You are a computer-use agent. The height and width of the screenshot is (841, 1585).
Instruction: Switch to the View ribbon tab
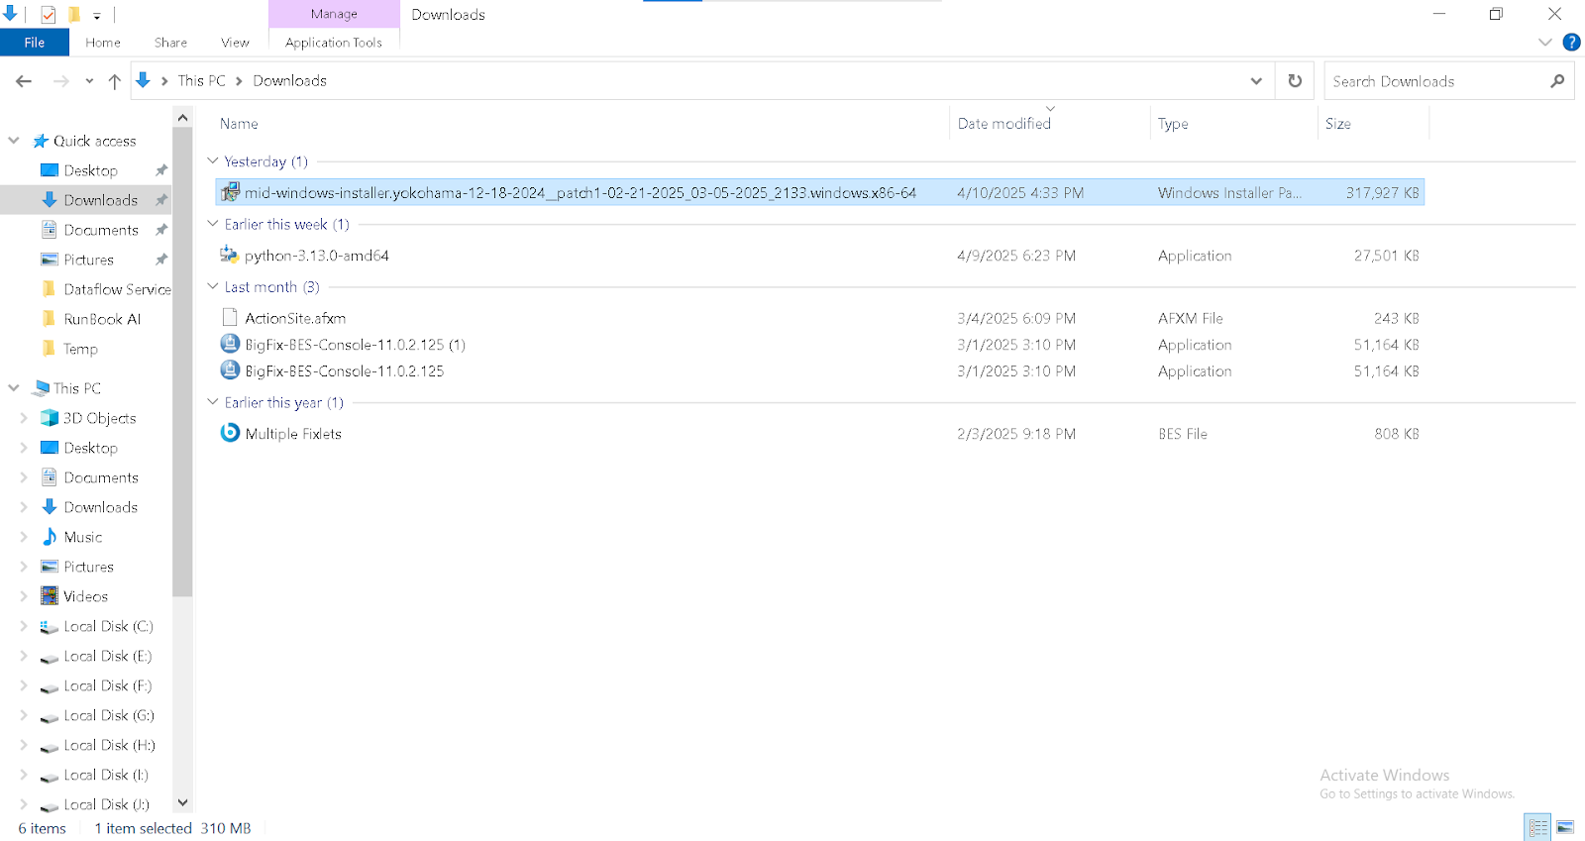(235, 43)
